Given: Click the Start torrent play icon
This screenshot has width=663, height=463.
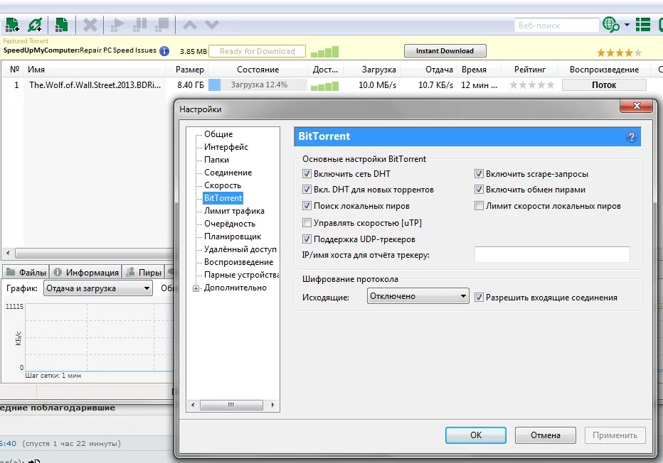Looking at the screenshot, I should (x=117, y=25).
